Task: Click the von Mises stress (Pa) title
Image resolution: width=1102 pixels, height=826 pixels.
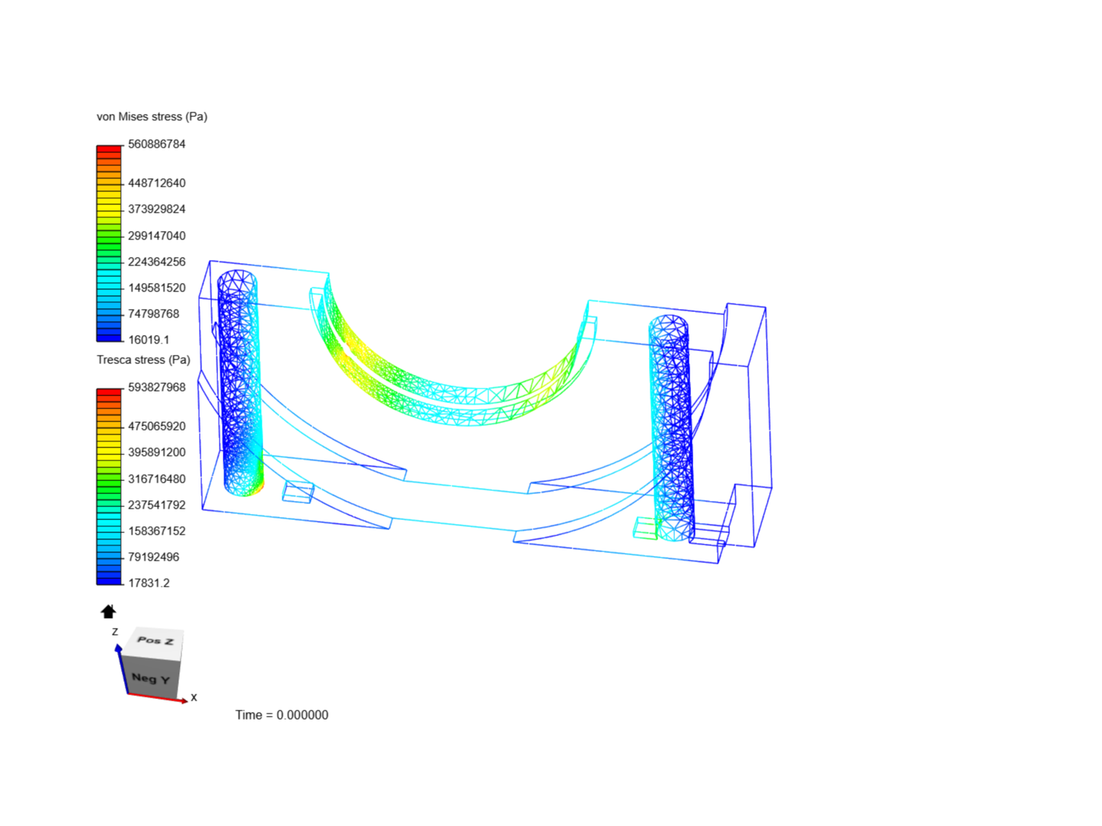Action: tap(152, 116)
